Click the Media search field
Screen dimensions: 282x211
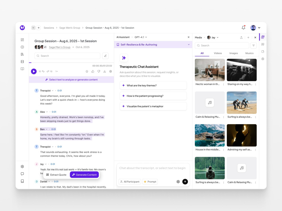coord(222,45)
